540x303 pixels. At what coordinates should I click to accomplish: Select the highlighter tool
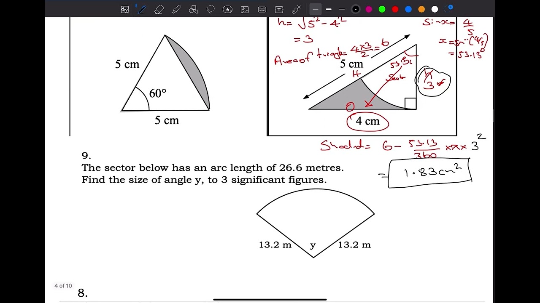(176, 9)
